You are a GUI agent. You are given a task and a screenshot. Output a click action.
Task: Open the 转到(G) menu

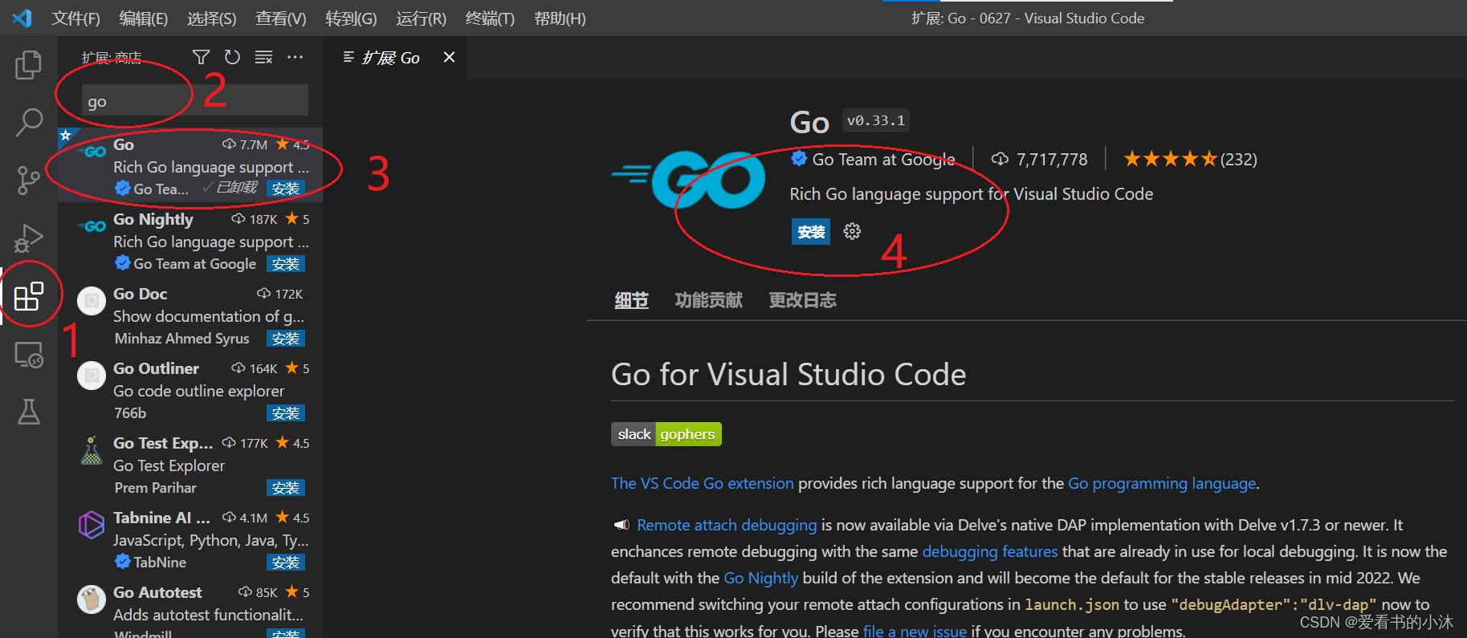(x=351, y=18)
